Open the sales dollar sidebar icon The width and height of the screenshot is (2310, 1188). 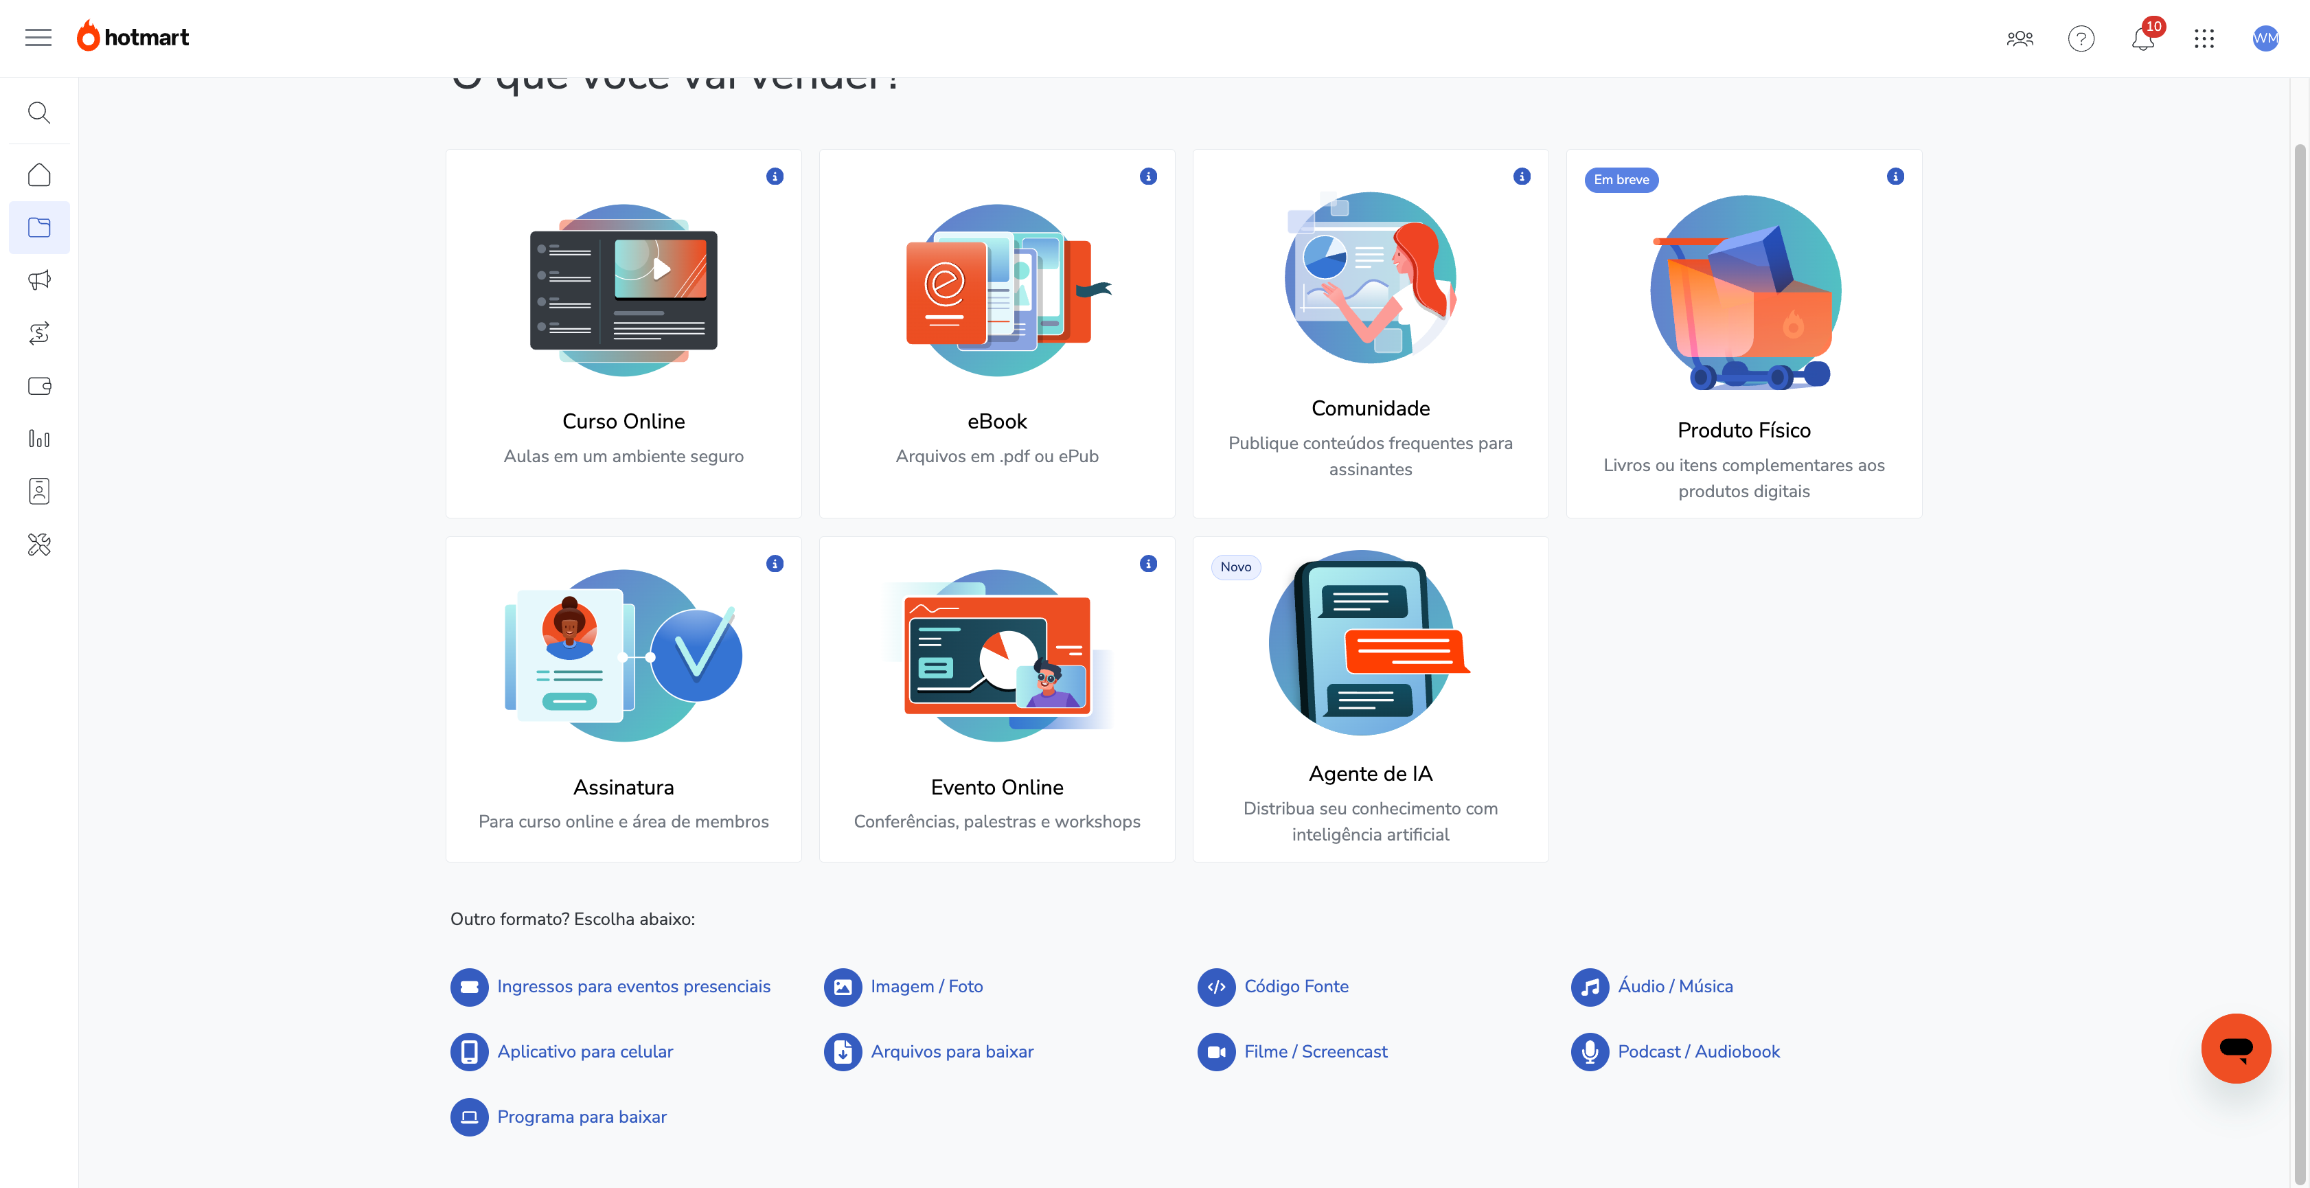(38, 334)
